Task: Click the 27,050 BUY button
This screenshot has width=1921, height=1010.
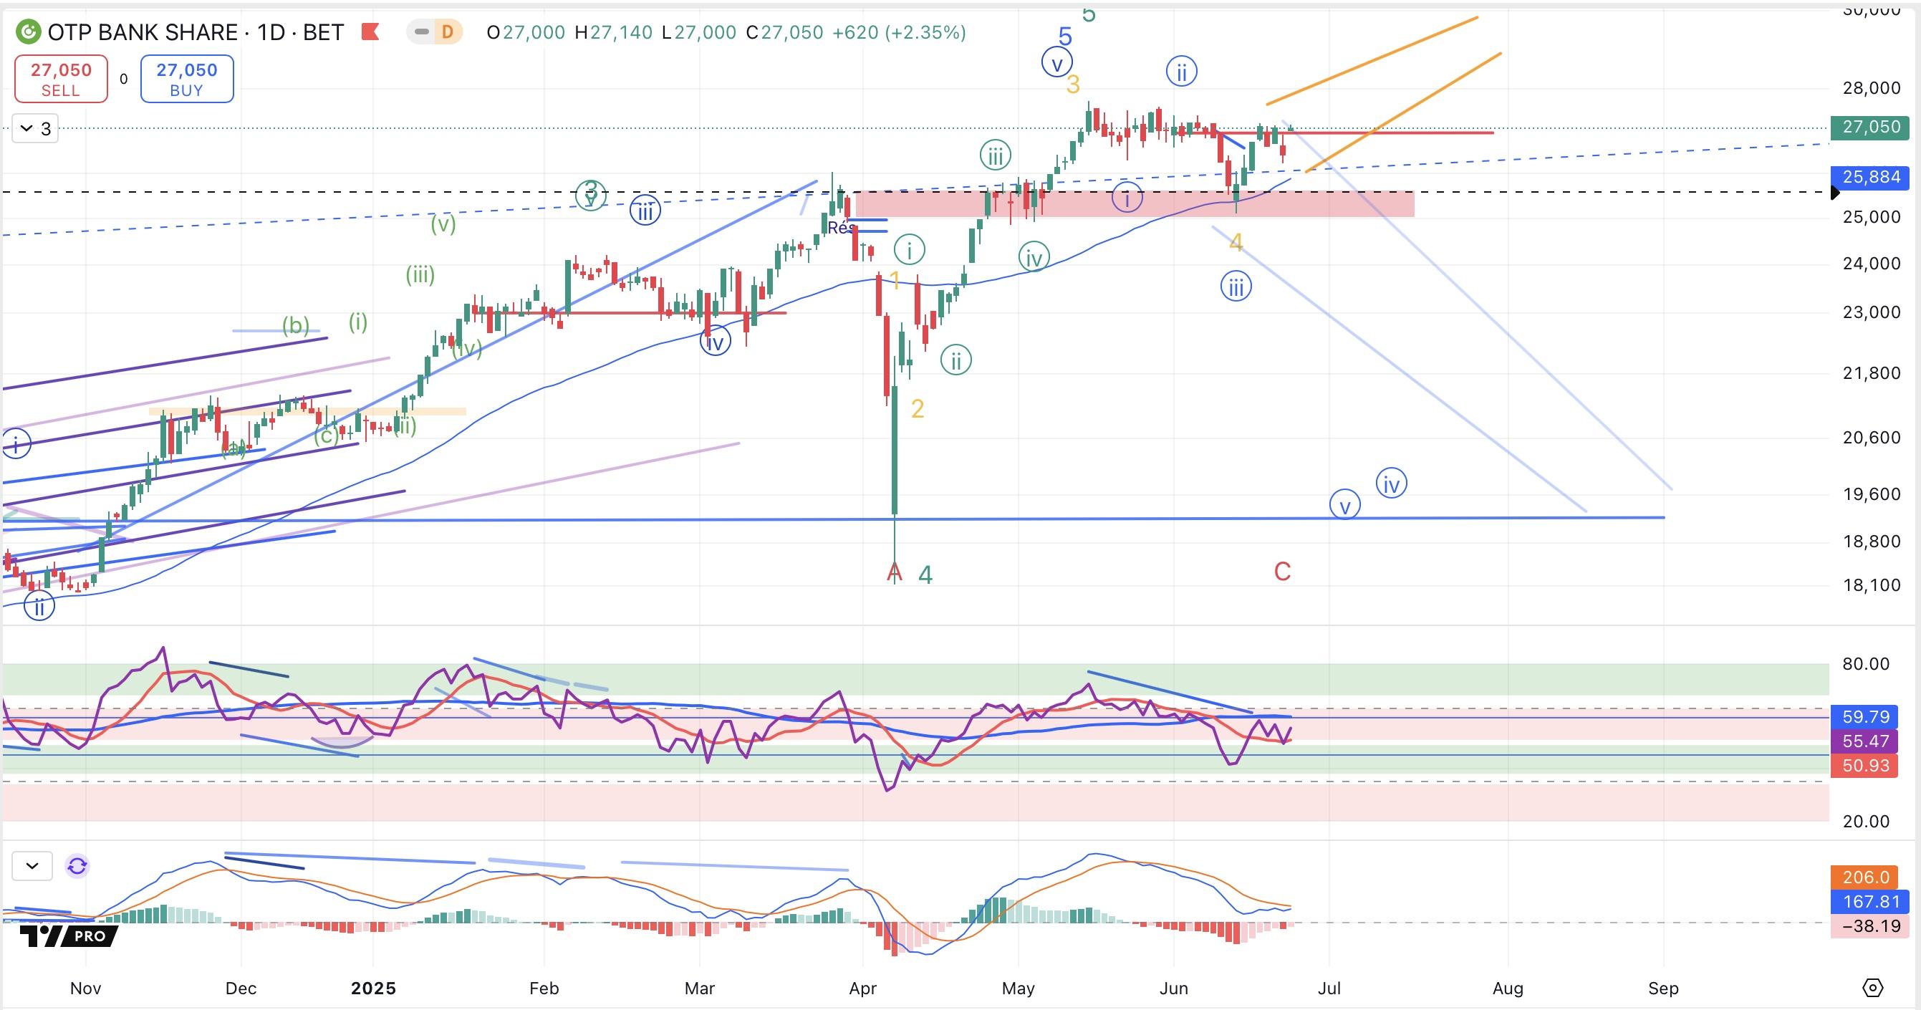Action: 186,79
